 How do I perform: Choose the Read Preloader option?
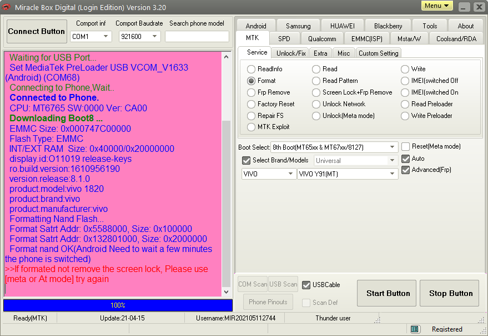(x=427, y=104)
